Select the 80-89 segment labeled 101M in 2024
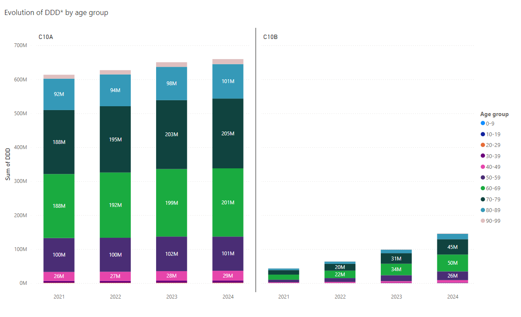This screenshot has height=317, width=521. click(228, 81)
